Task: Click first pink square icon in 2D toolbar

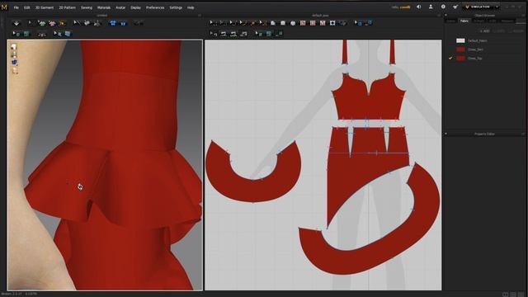Action: pos(303,23)
